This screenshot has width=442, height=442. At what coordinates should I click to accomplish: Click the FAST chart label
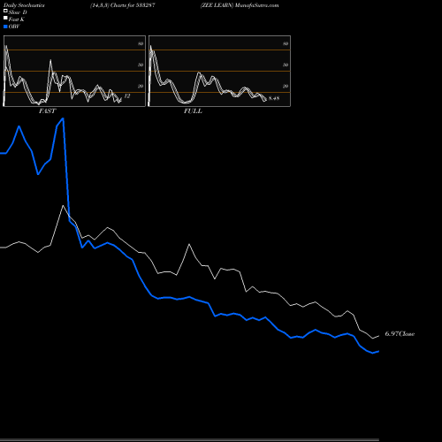coord(47,111)
